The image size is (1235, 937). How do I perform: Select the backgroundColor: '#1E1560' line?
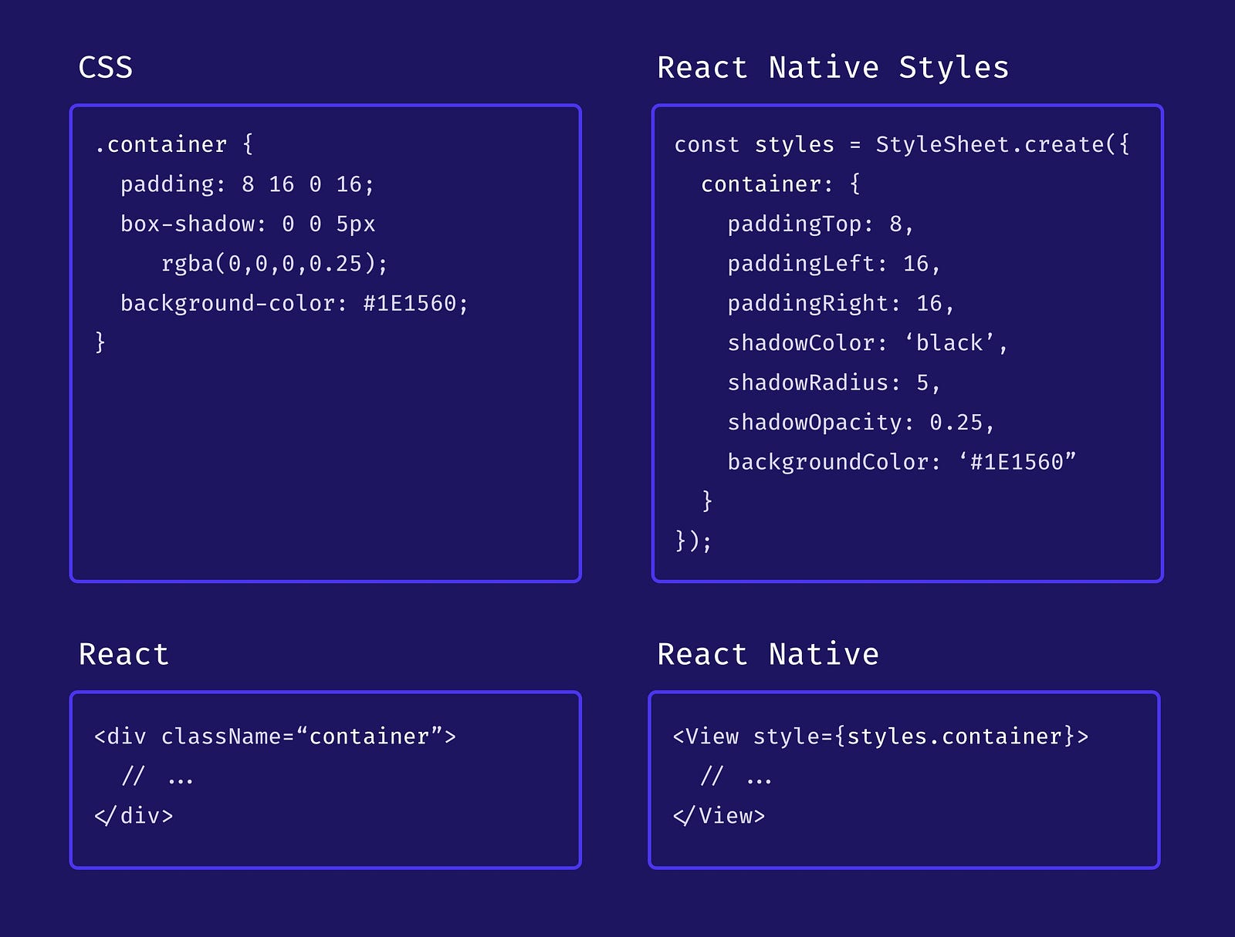[x=902, y=462]
